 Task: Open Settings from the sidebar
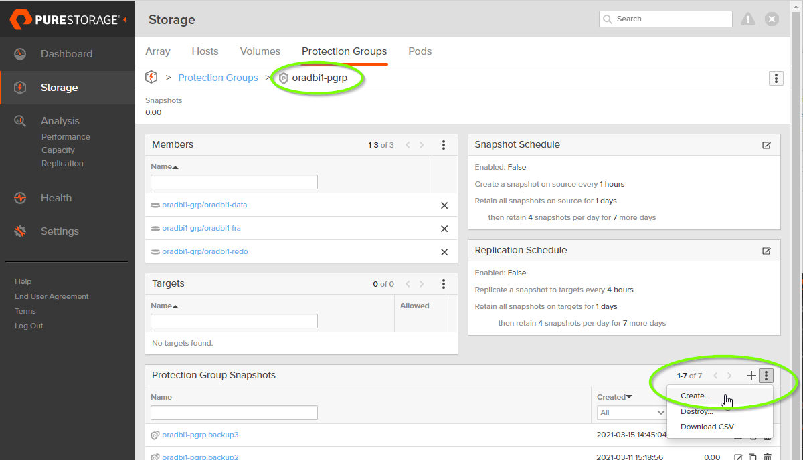[x=60, y=231]
